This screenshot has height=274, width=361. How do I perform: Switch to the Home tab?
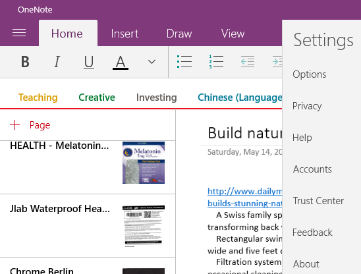68,33
